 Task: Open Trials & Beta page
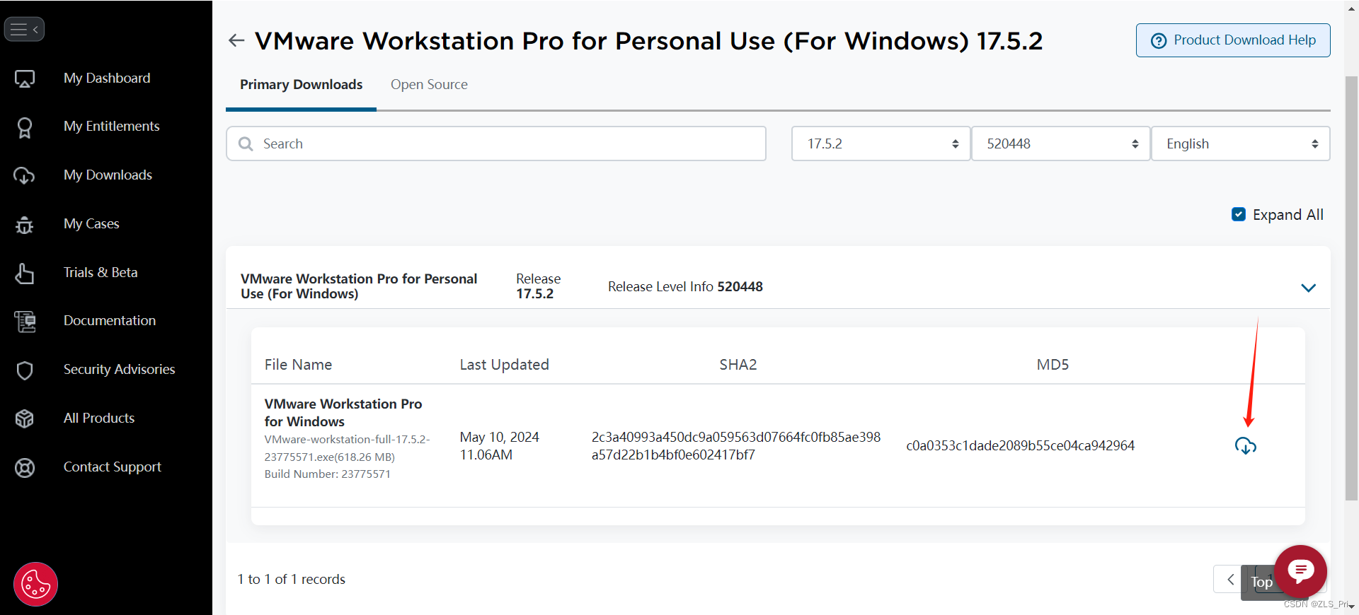tap(101, 272)
